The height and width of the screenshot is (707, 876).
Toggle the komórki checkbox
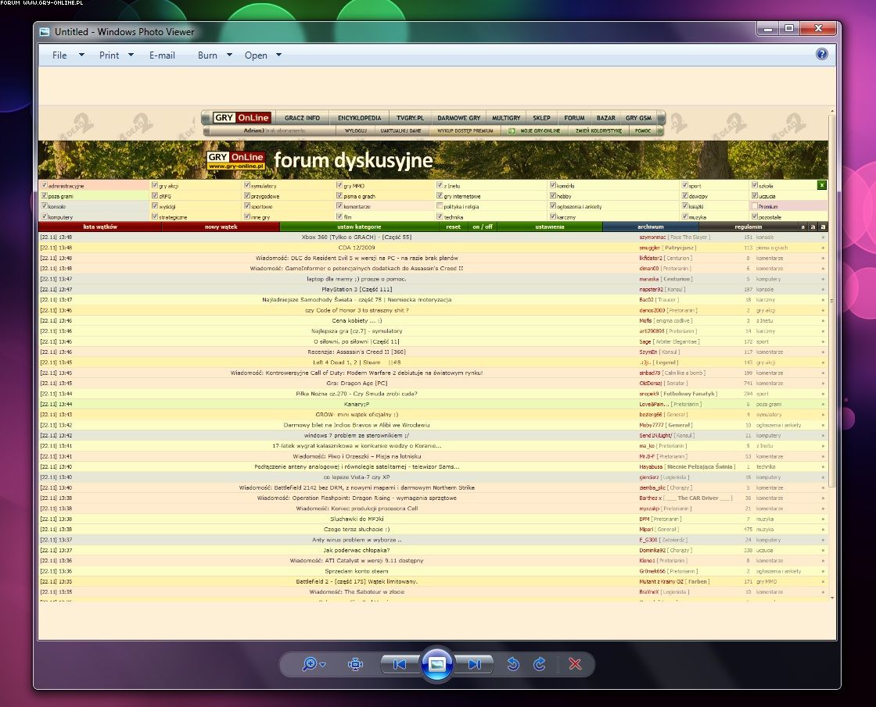(552, 185)
